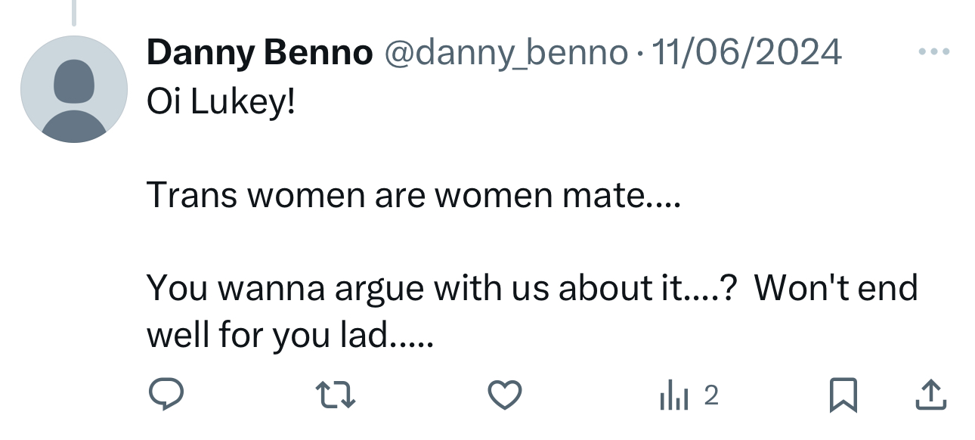This screenshot has height=440, width=975.
Task: Select the "Trans women are women mate" line
Action: (413, 195)
